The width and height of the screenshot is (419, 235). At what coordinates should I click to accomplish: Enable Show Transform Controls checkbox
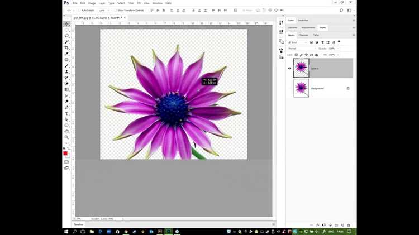tap(116, 11)
